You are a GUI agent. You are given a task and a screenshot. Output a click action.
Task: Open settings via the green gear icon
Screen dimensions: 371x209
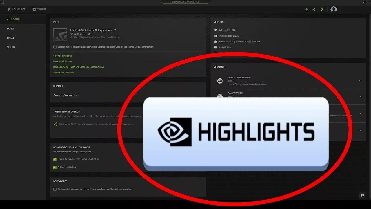click(322, 10)
